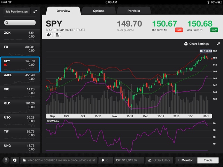Click the green Buy button
Image resolution: width=223 pixels, height=167 pixels.
coord(214,30)
